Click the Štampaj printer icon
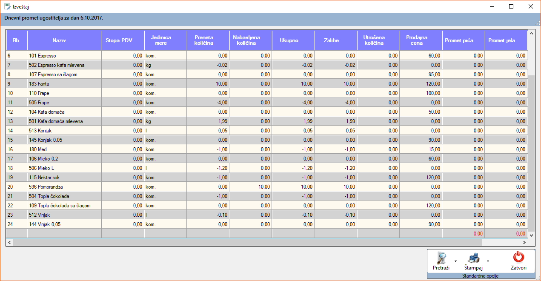Screen dimensions: 541x281 tap(473, 258)
